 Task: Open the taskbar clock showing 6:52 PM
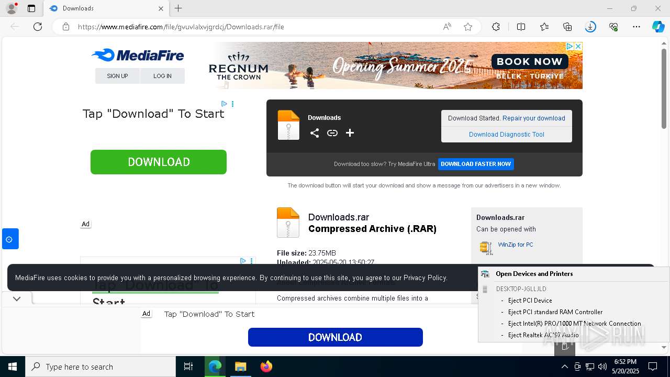626,367
